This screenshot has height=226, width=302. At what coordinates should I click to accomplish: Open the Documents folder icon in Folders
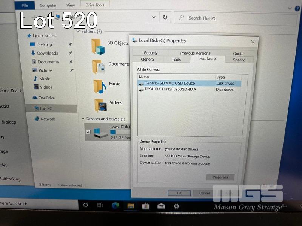[99, 66]
